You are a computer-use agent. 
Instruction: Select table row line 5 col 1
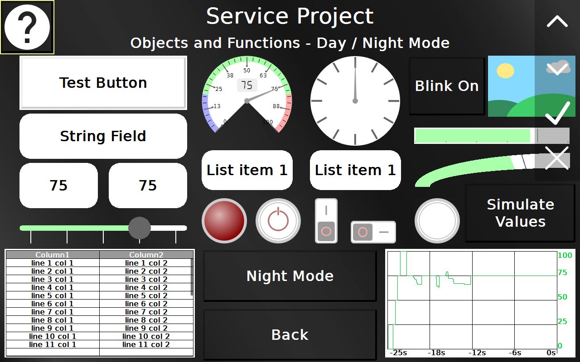tap(53, 295)
